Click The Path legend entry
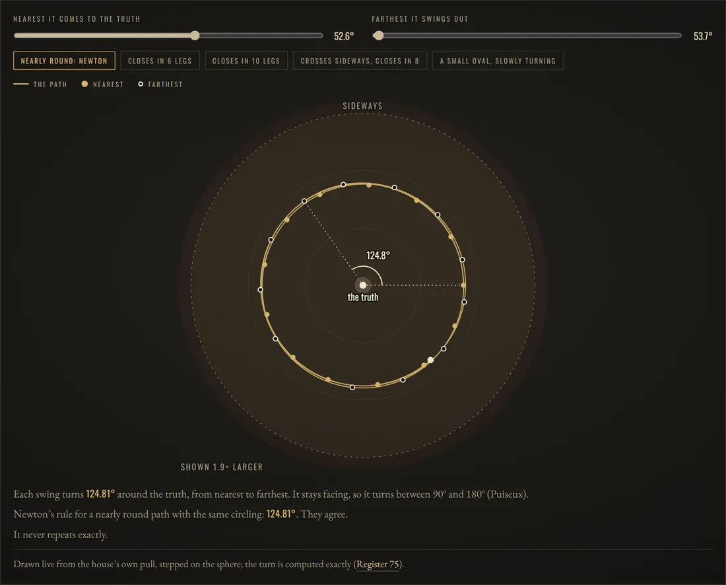Screen dimensions: 726x585 [40, 85]
